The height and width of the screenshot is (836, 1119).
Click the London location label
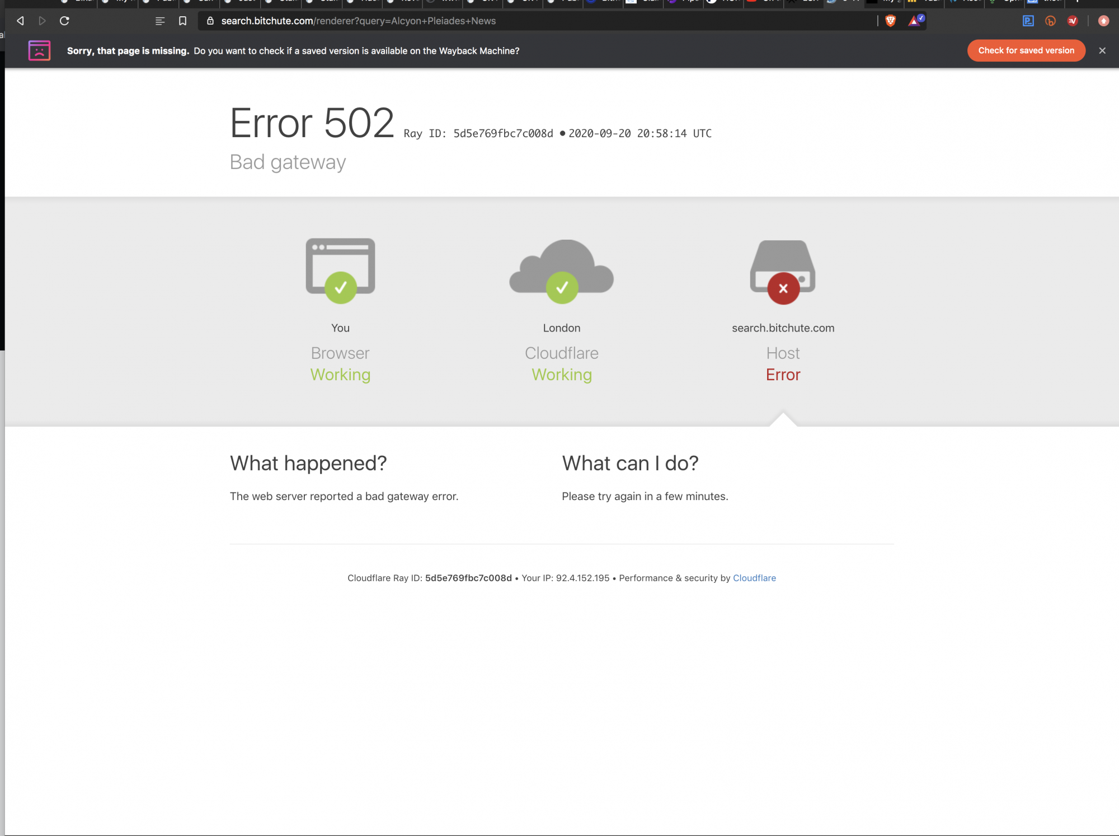coord(562,328)
